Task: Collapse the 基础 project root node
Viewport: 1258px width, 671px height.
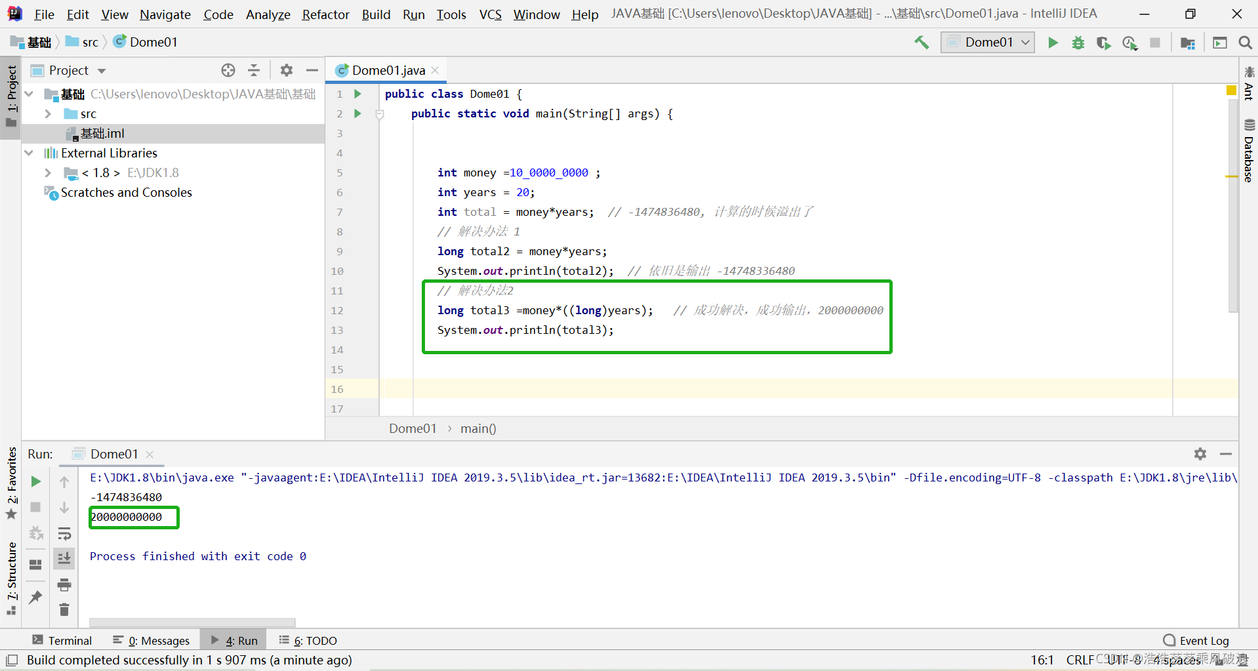Action: point(29,94)
